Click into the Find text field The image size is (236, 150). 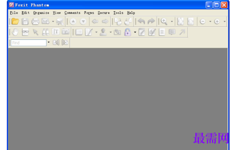(x=29, y=43)
